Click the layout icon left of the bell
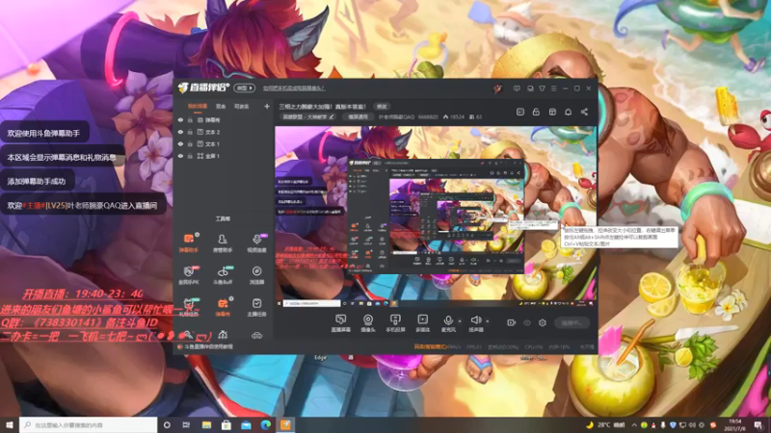771x433 pixels. pyautogui.click(x=552, y=112)
